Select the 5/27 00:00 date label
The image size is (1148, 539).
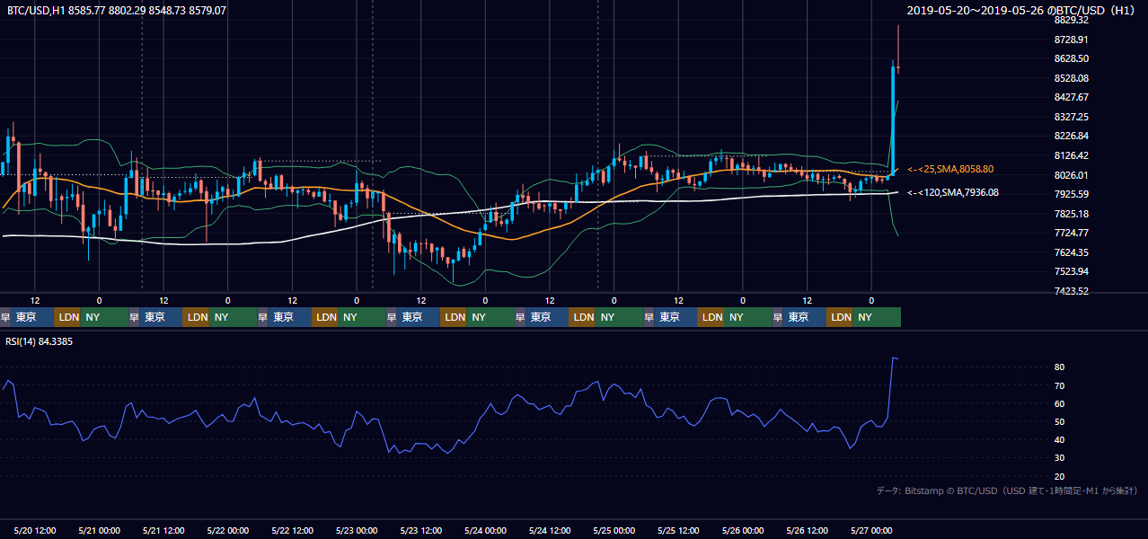(871, 530)
